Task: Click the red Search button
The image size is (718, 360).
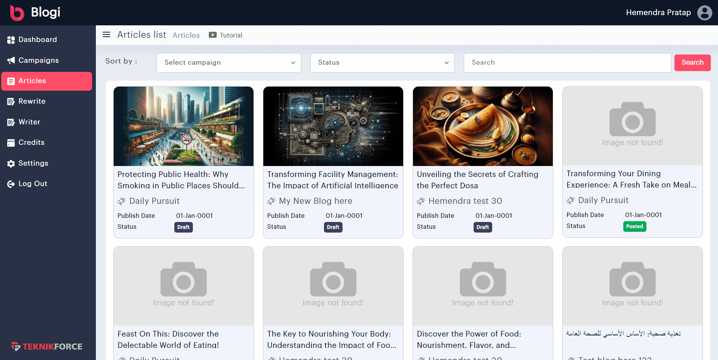Action: point(692,62)
